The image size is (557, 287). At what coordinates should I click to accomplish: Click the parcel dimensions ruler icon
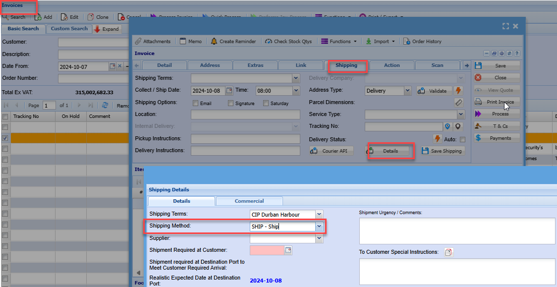pos(458,103)
